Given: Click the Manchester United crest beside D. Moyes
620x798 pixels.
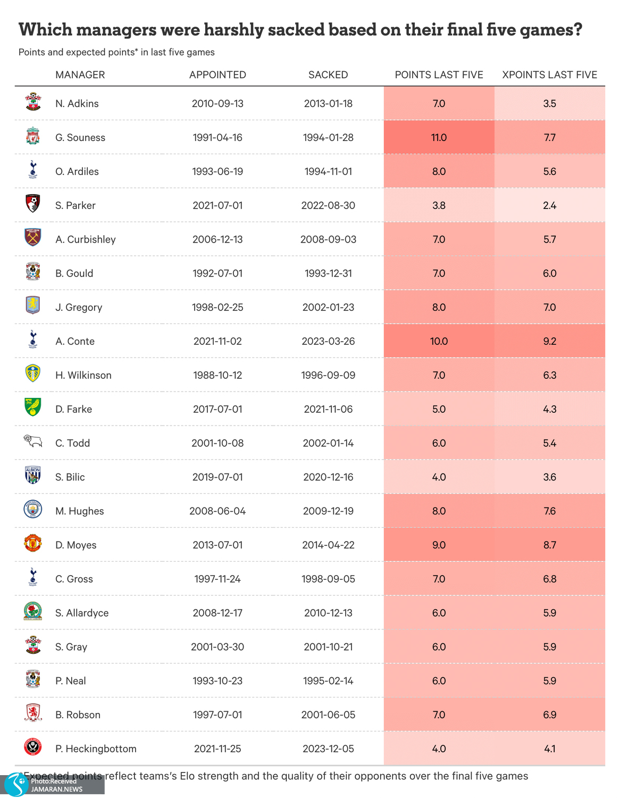Looking at the screenshot, I should coord(33,543).
